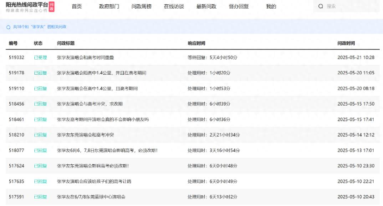Open post 张学友在6/7/8东莞篮球中心演唱会
The height and width of the screenshot is (206, 383).
(91, 197)
